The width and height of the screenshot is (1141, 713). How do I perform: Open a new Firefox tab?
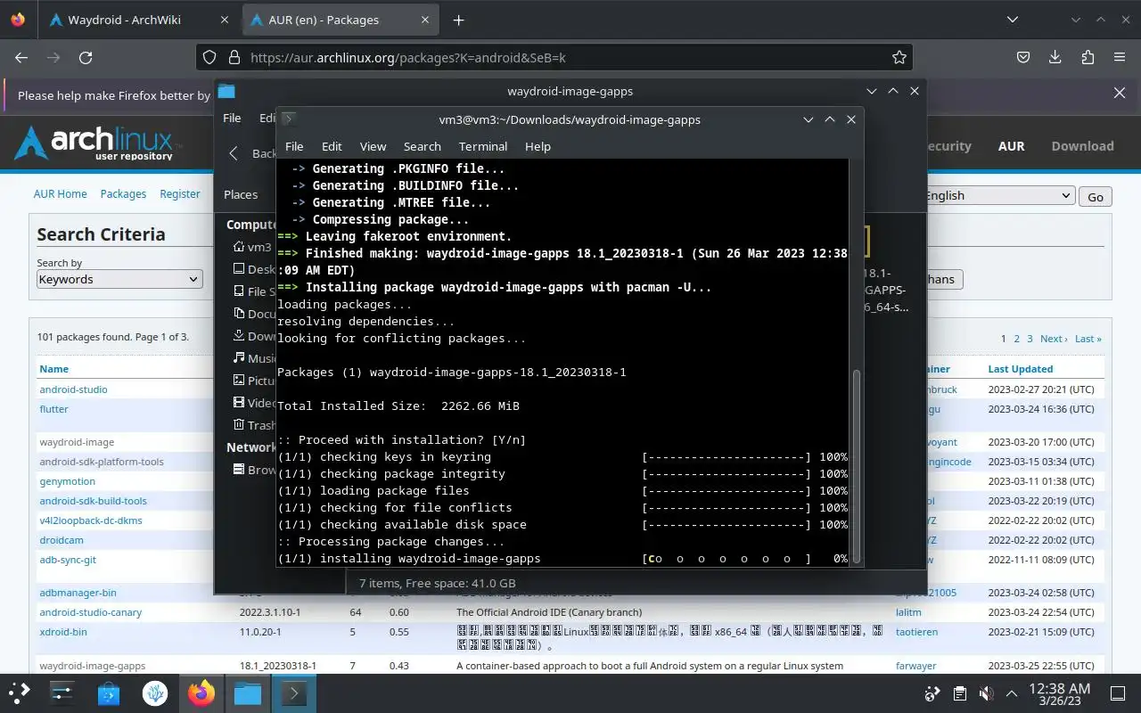[x=458, y=20]
